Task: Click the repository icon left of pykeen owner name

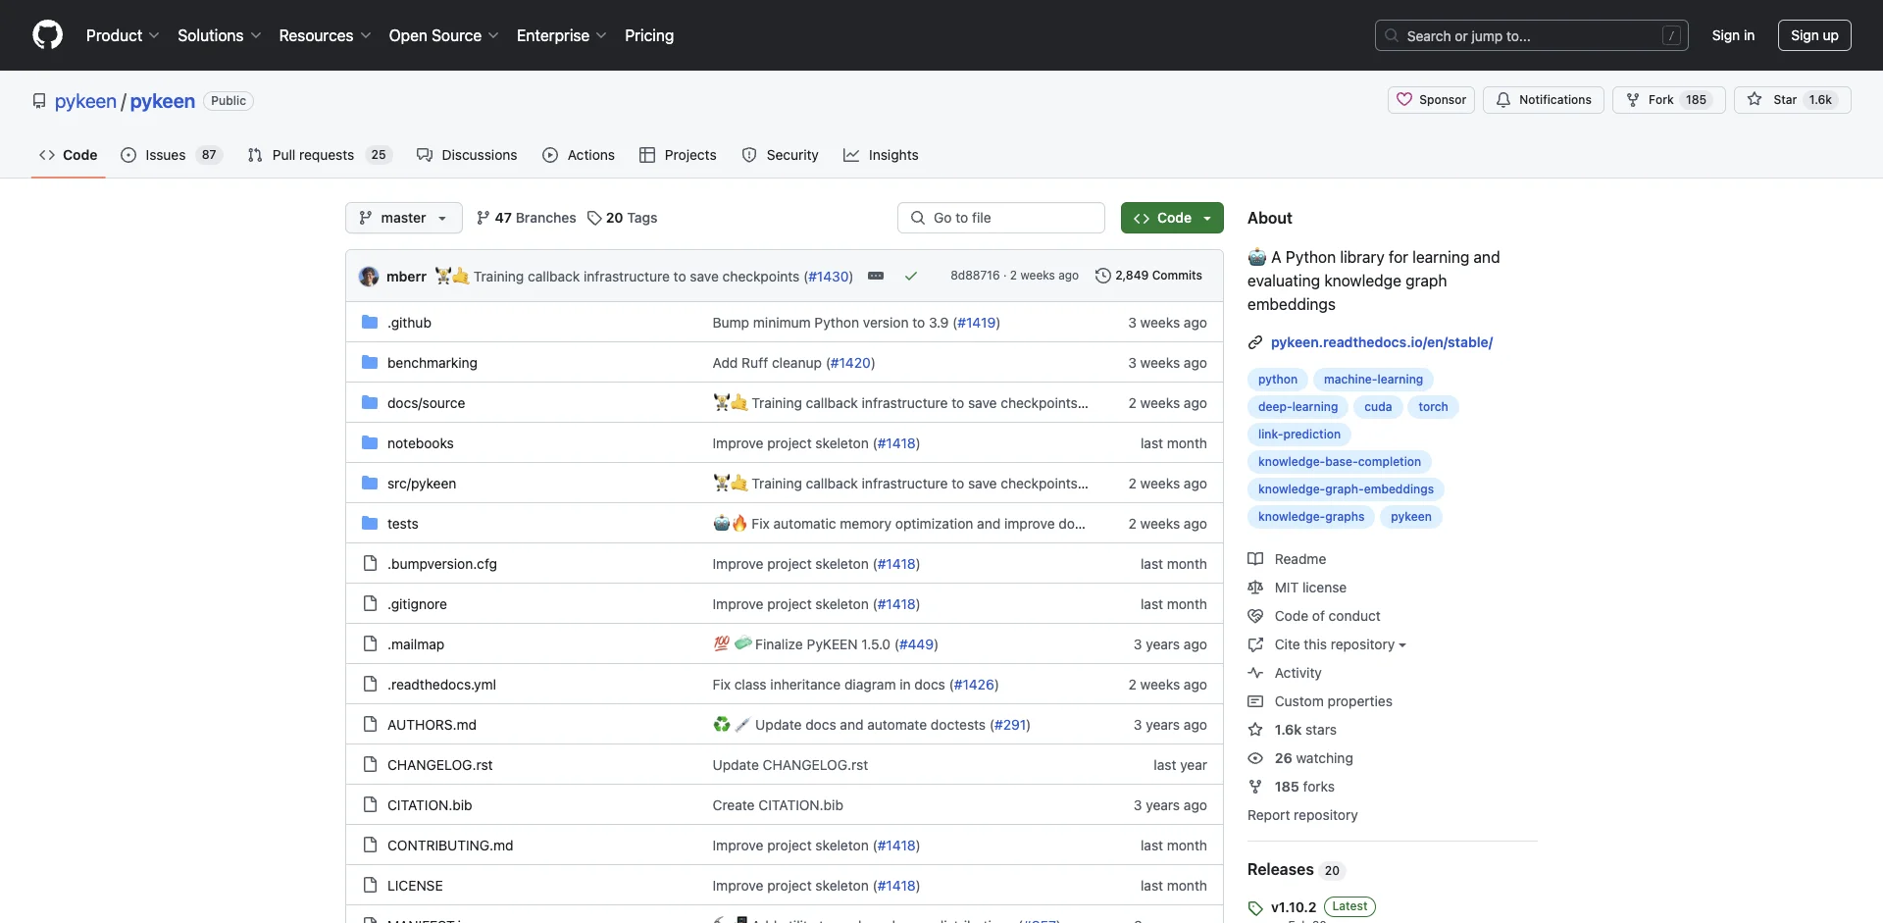Action: [x=39, y=101]
